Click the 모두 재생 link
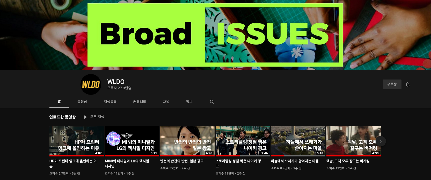This screenshot has height=180, width=431. coord(97,117)
